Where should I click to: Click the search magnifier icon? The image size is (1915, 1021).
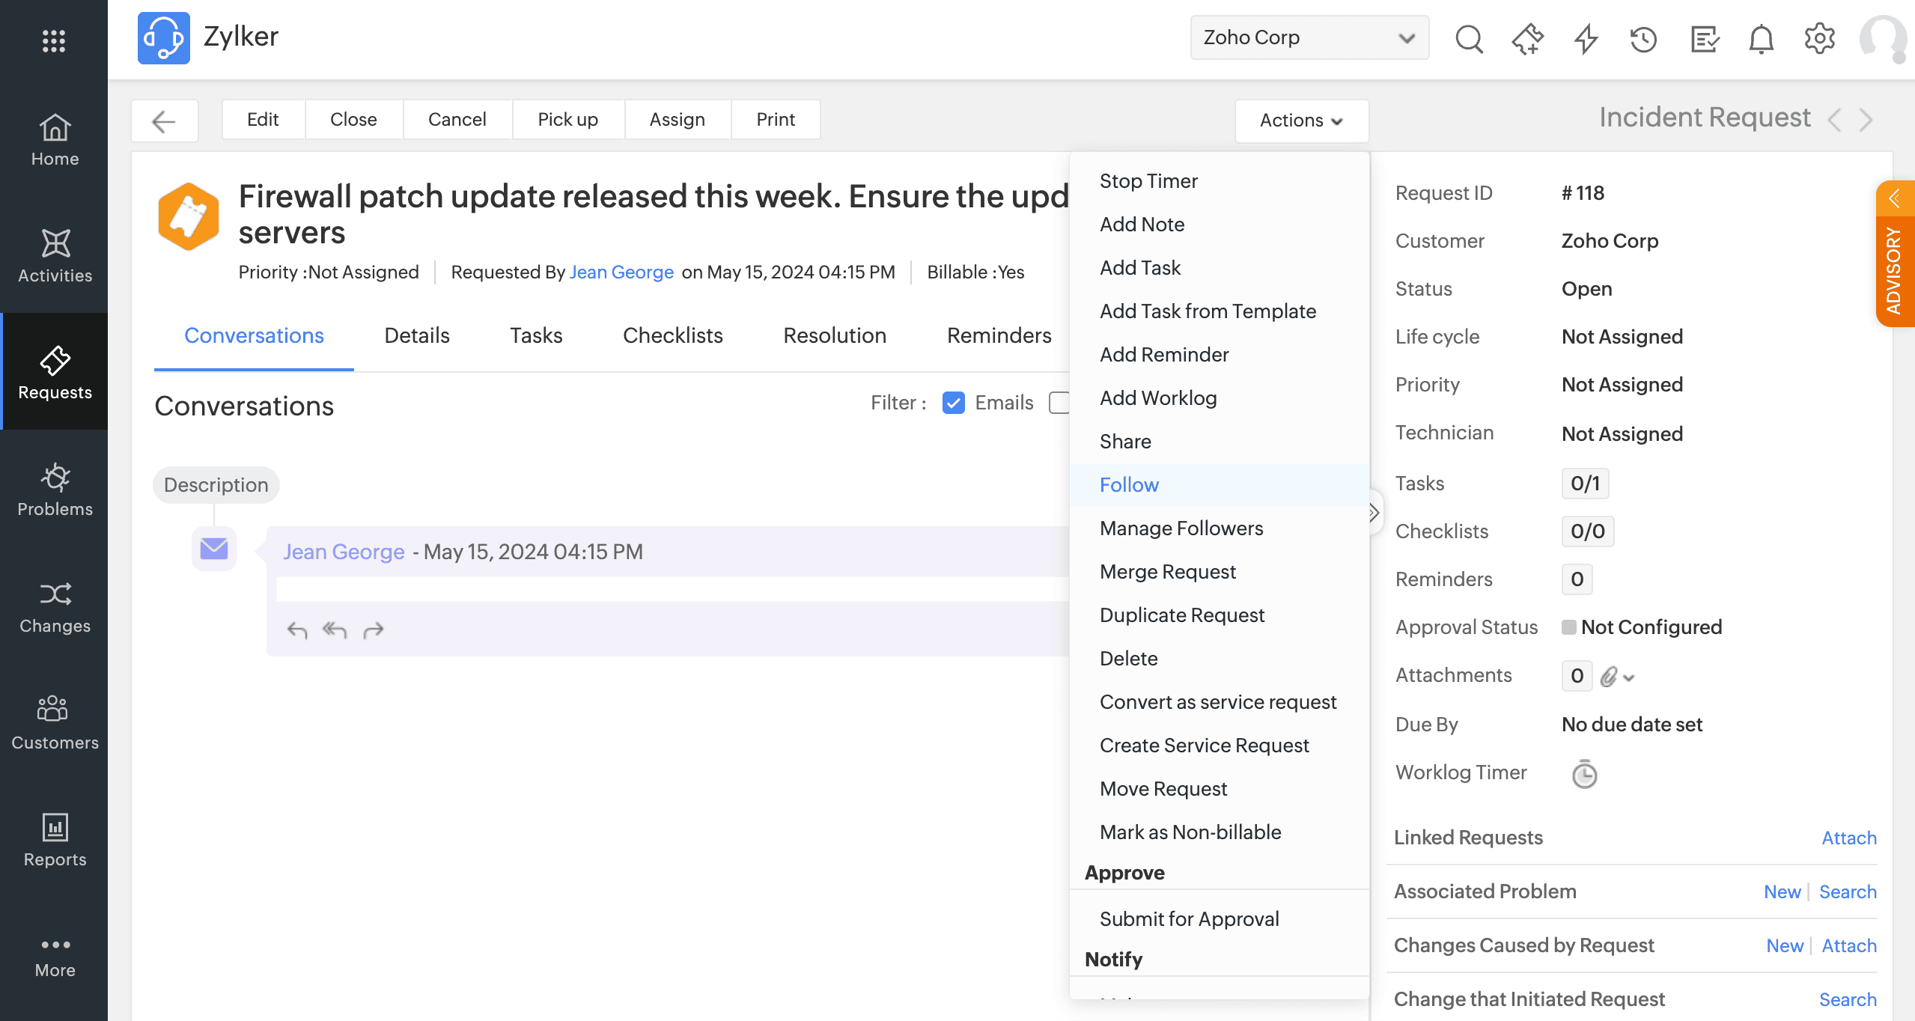(x=1469, y=39)
